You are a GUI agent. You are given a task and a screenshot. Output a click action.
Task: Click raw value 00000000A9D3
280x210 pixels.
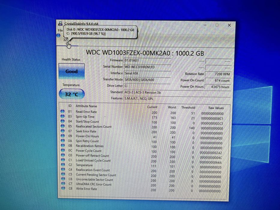[211, 138]
